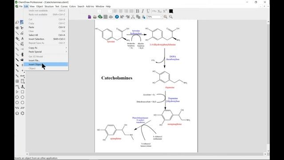Click the Paste toolbar icon

(144, 17)
